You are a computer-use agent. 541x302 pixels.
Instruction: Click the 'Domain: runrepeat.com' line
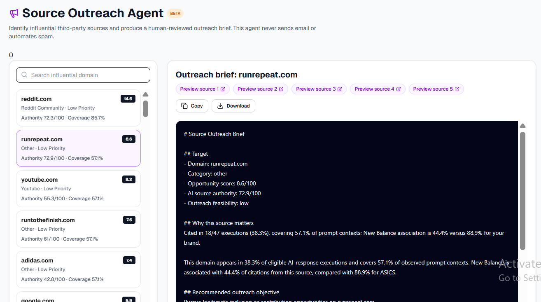coord(216,164)
